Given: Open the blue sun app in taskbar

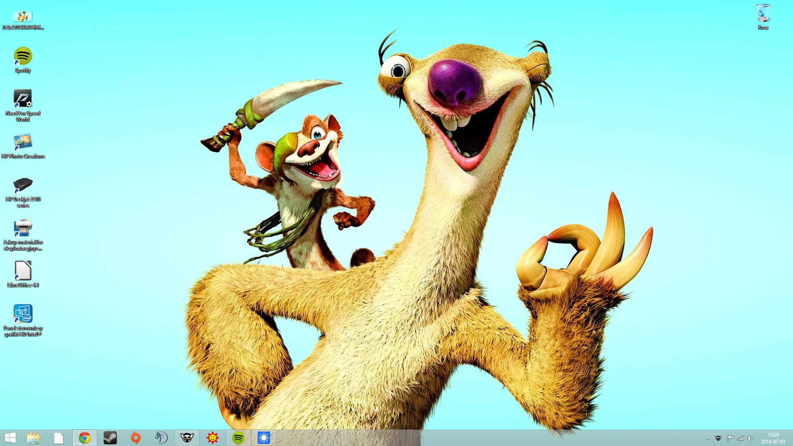Looking at the screenshot, I should pos(264,438).
